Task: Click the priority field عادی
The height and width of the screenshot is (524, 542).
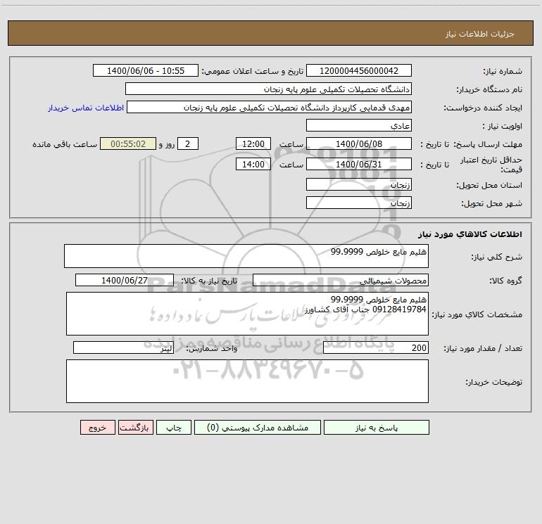Action: point(359,125)
